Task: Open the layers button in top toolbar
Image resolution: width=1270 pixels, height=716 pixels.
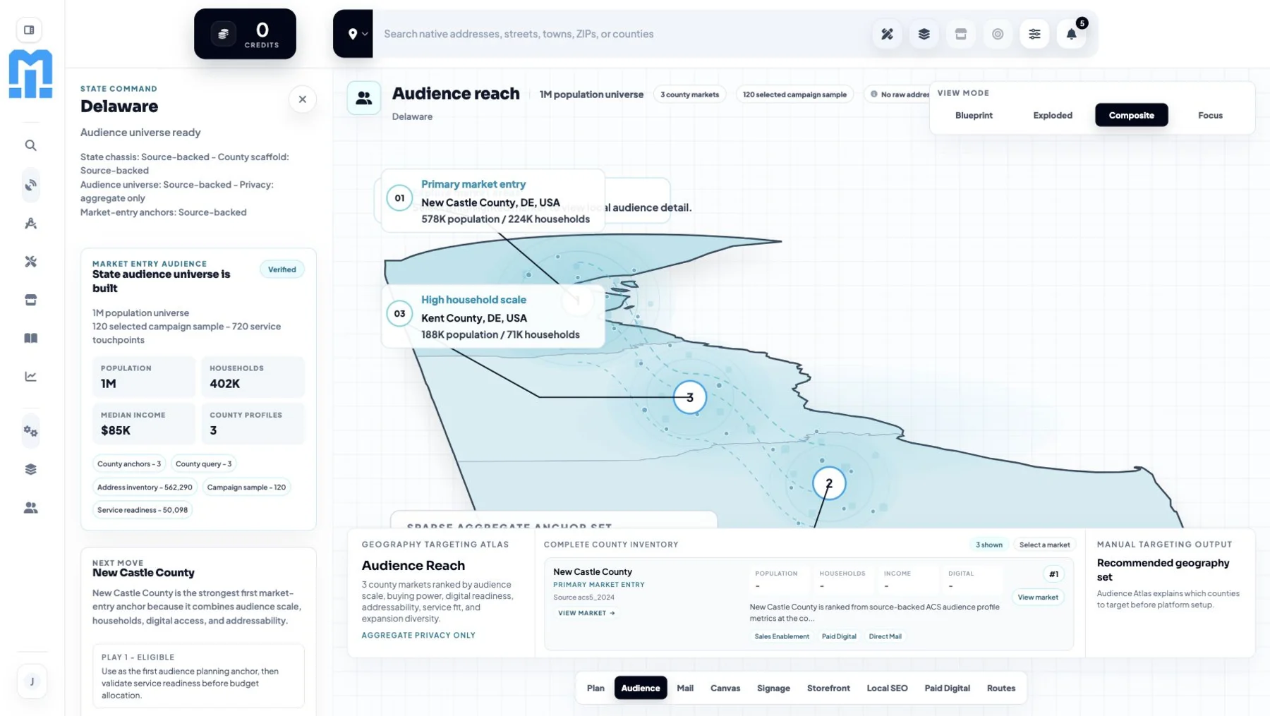Action: tap(924, 34)
